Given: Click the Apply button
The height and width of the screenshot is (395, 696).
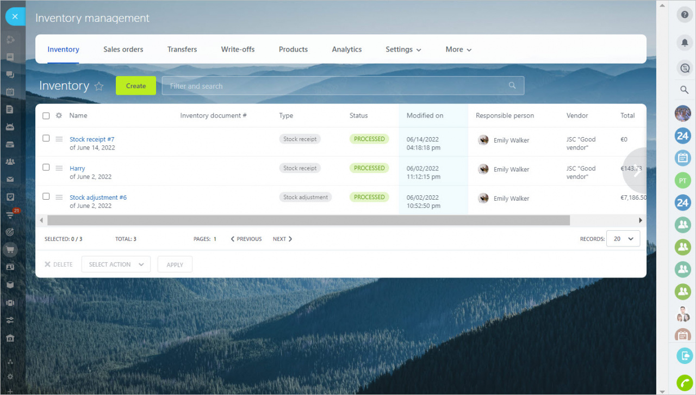Looking at the screenshot, I should click(x=175, y=264).
